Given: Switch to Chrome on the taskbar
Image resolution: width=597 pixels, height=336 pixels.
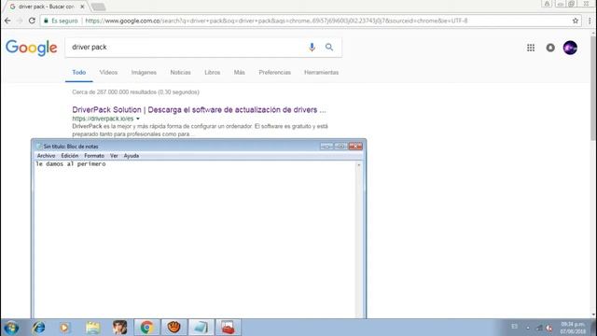Looking at the screenshot, I should click(x=146, y=328).
